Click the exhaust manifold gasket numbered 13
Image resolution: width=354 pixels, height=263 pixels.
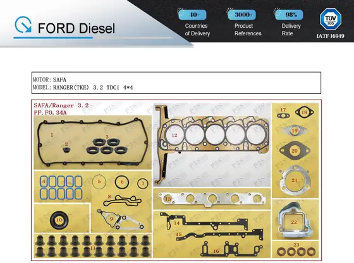pyautogui.click(x=212, y=199)
